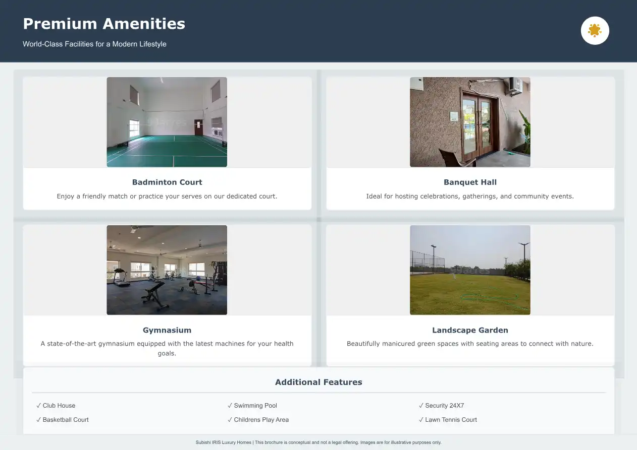637x450 pixels.
Task: Click the World-Class Facilities subtitle
Action: coord(94,44)
